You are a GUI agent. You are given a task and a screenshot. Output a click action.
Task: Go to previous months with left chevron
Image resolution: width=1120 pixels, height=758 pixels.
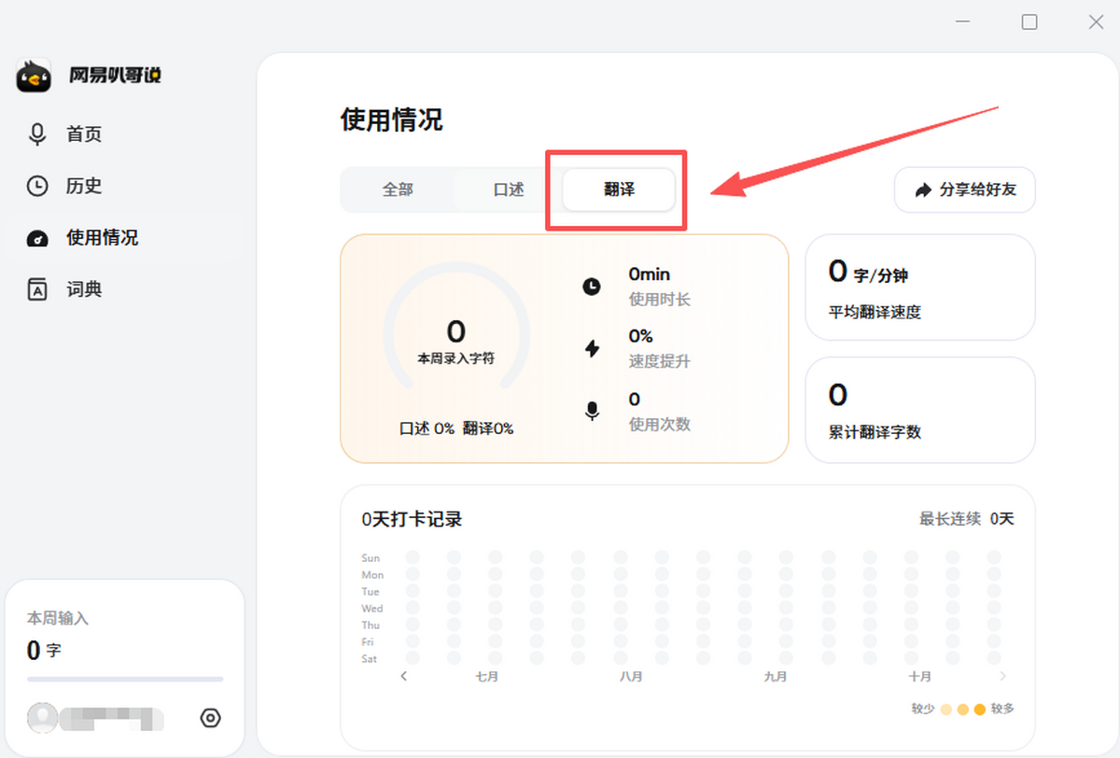click(403, 676)
